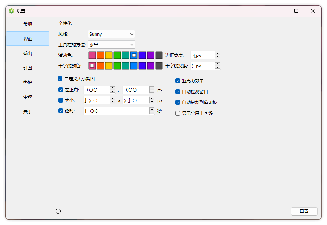This screenshot has width=327, height=225.
Task: Open the 风格 Sunny dropdown
Action: 112,34
